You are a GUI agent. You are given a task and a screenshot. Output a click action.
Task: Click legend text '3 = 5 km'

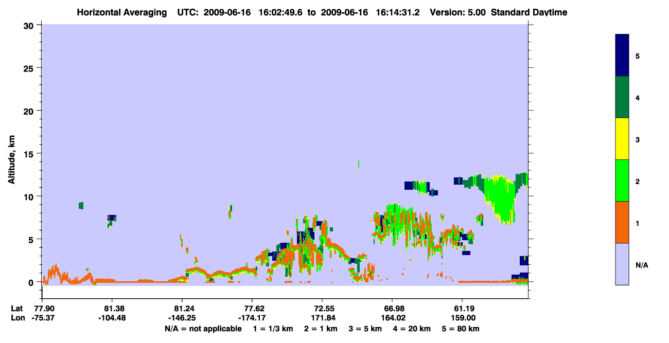coord(365,329)
